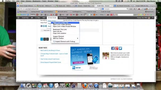Screen dimensions: 161x90
Task: Open Finder from the Dock
Action: click(23, 85)
